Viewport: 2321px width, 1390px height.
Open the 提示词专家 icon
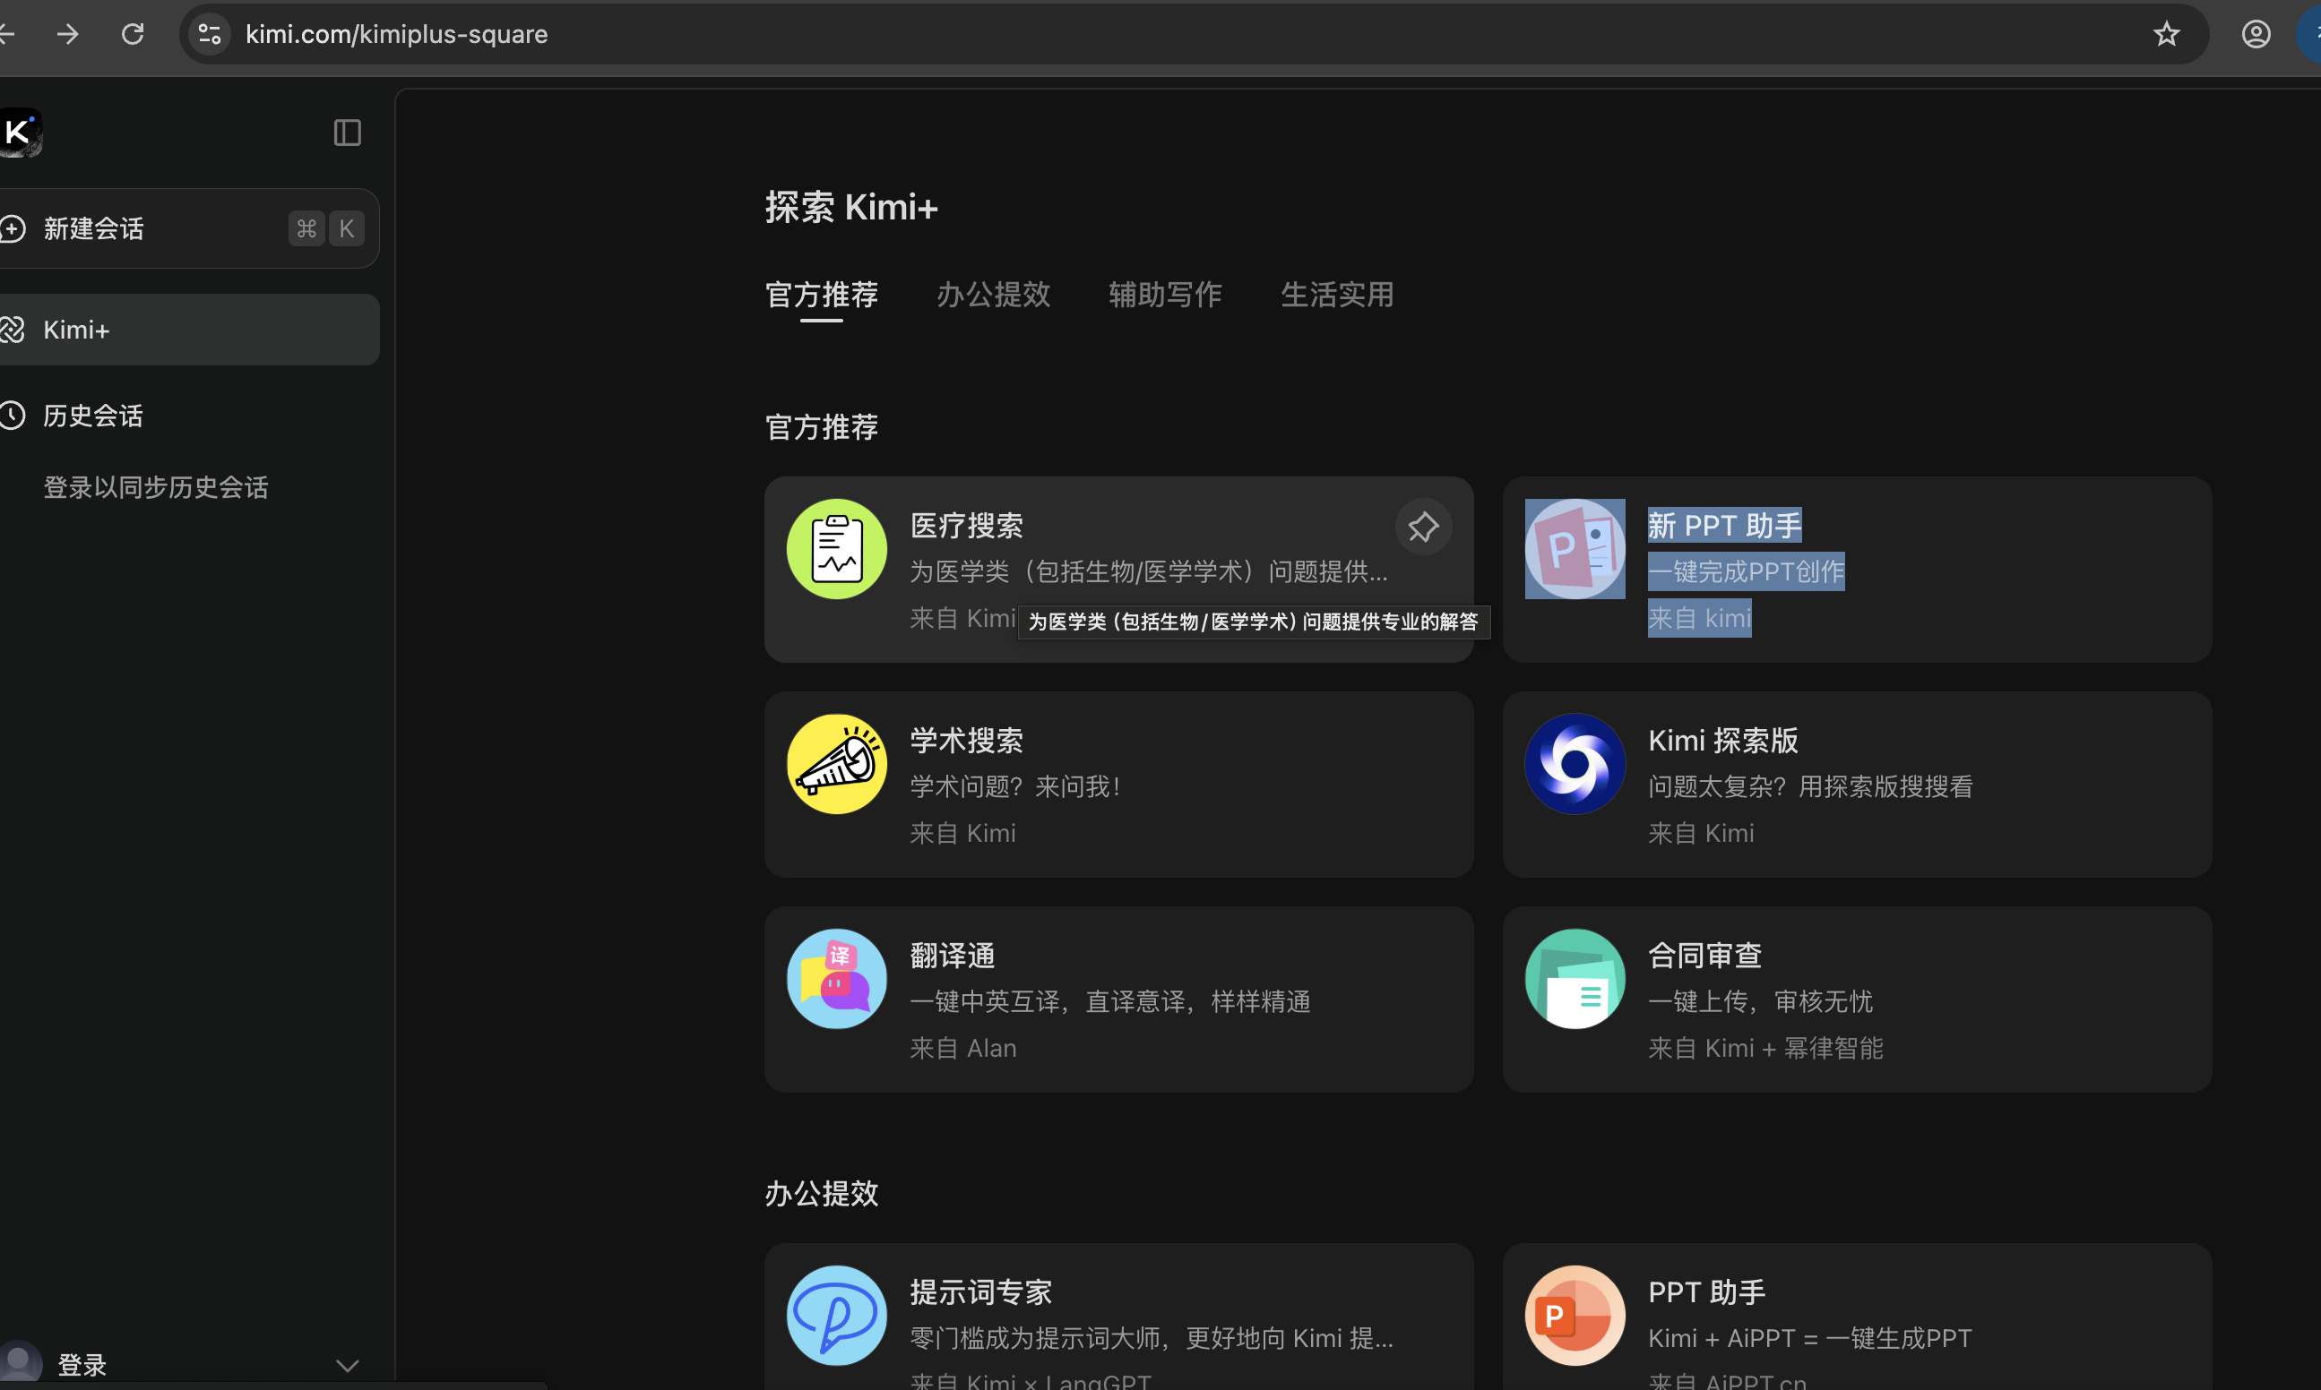coord(837,1316)
